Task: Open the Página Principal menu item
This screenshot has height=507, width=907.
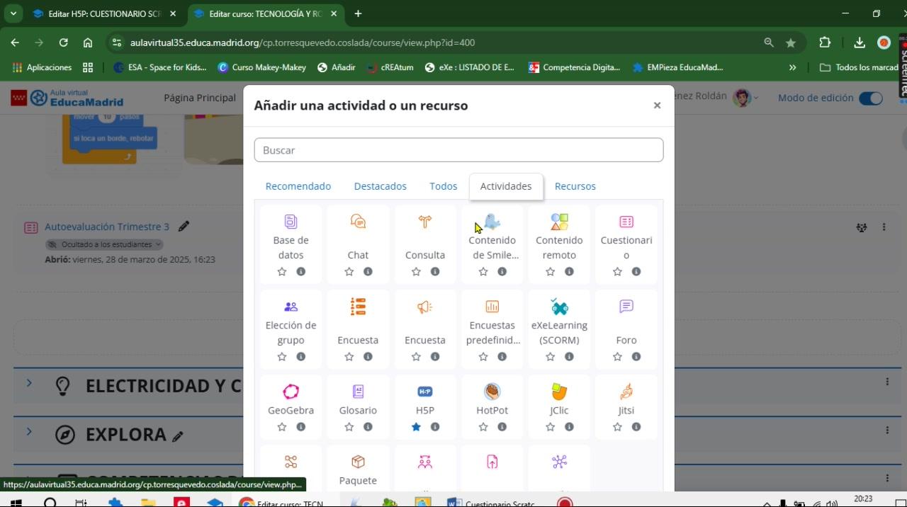Action: click(200, 98)
